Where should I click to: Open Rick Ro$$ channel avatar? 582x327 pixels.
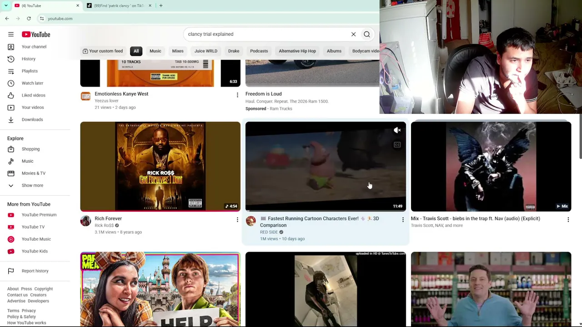click(85, 221)
